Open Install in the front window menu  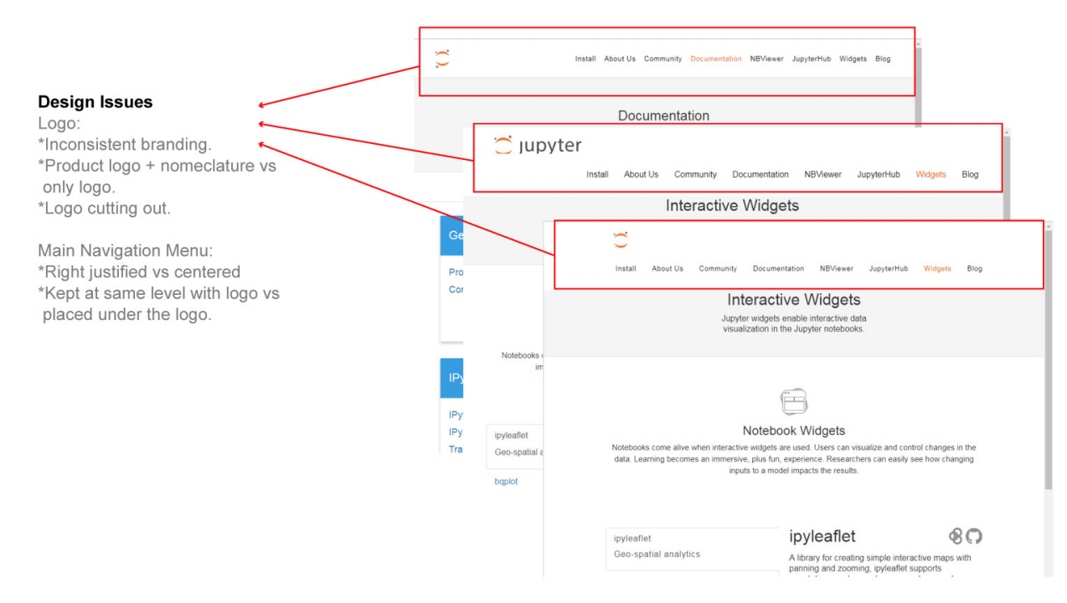[x=626, y=269]
